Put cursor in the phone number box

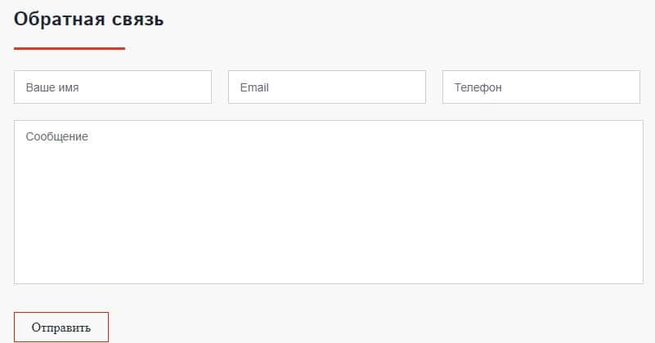(541, 87)
